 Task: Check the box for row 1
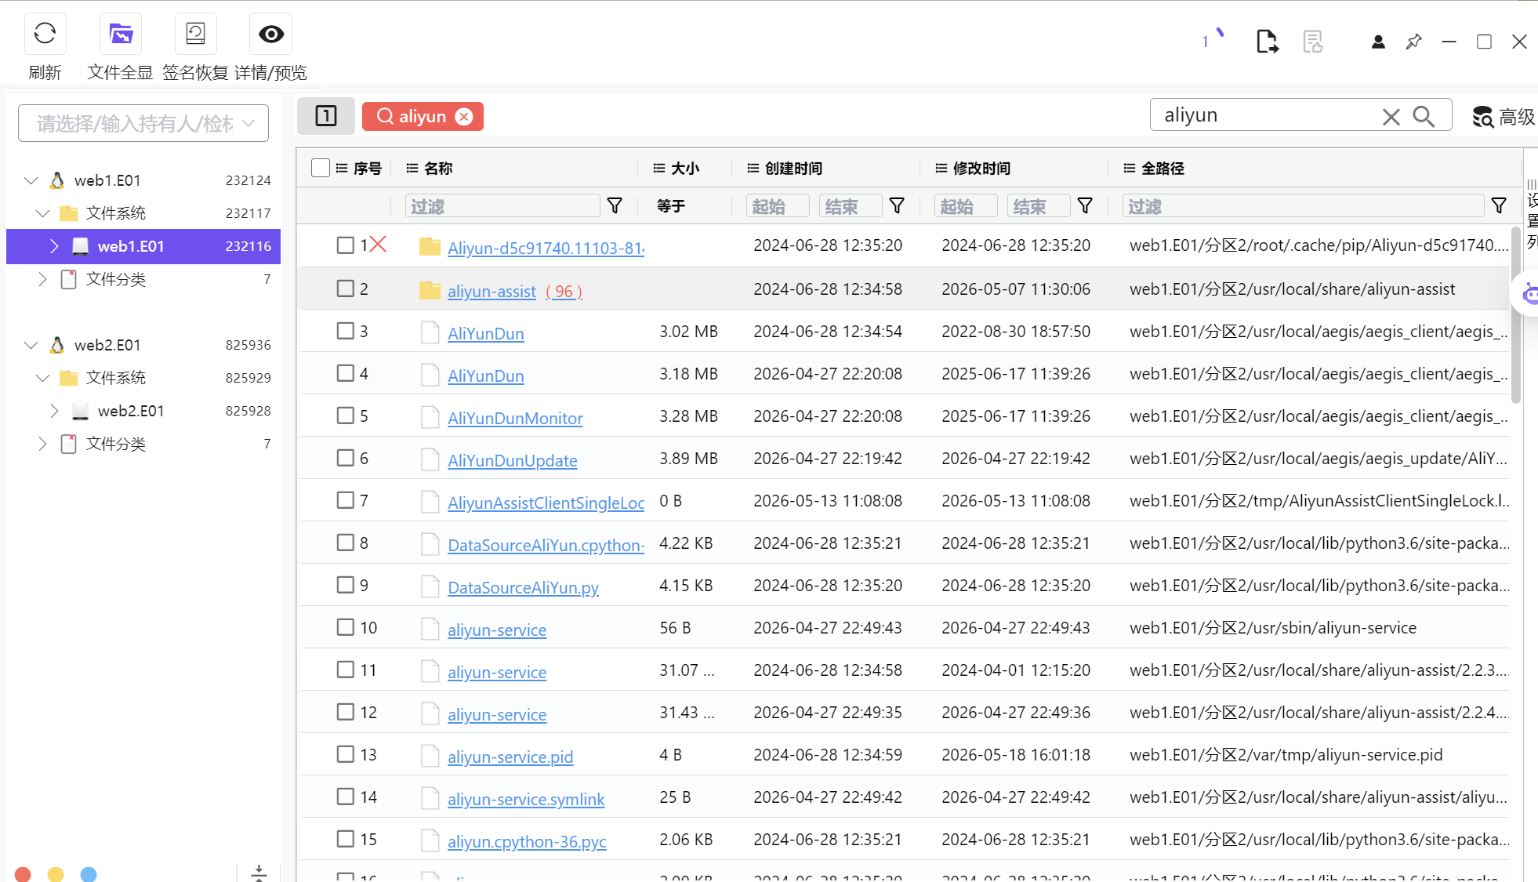pyautogui.click(x=346, y=245)
